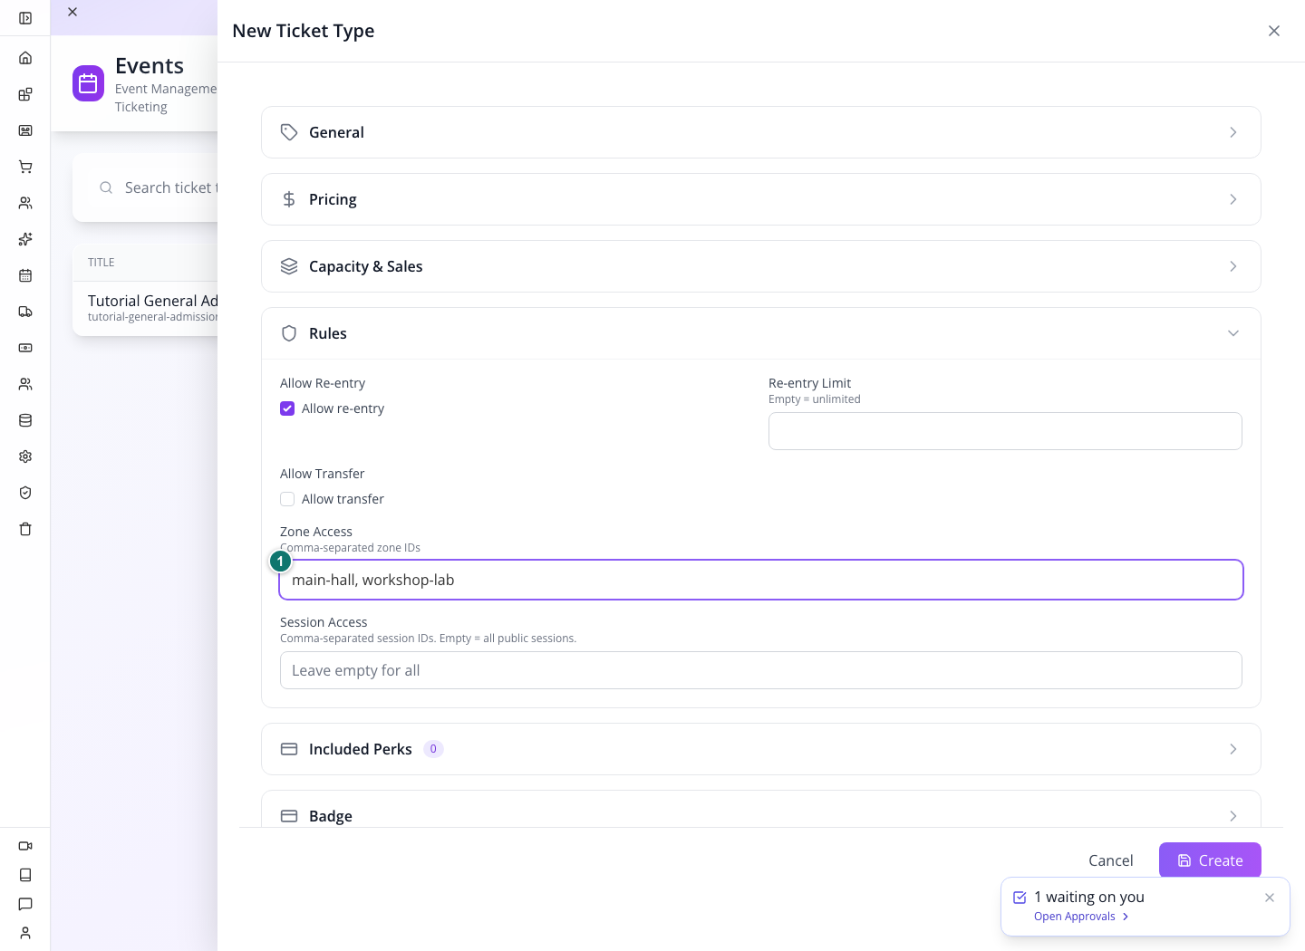This screenshot has width=1305, height=951.
Task: Expand the Badge section
Action: 761,809
